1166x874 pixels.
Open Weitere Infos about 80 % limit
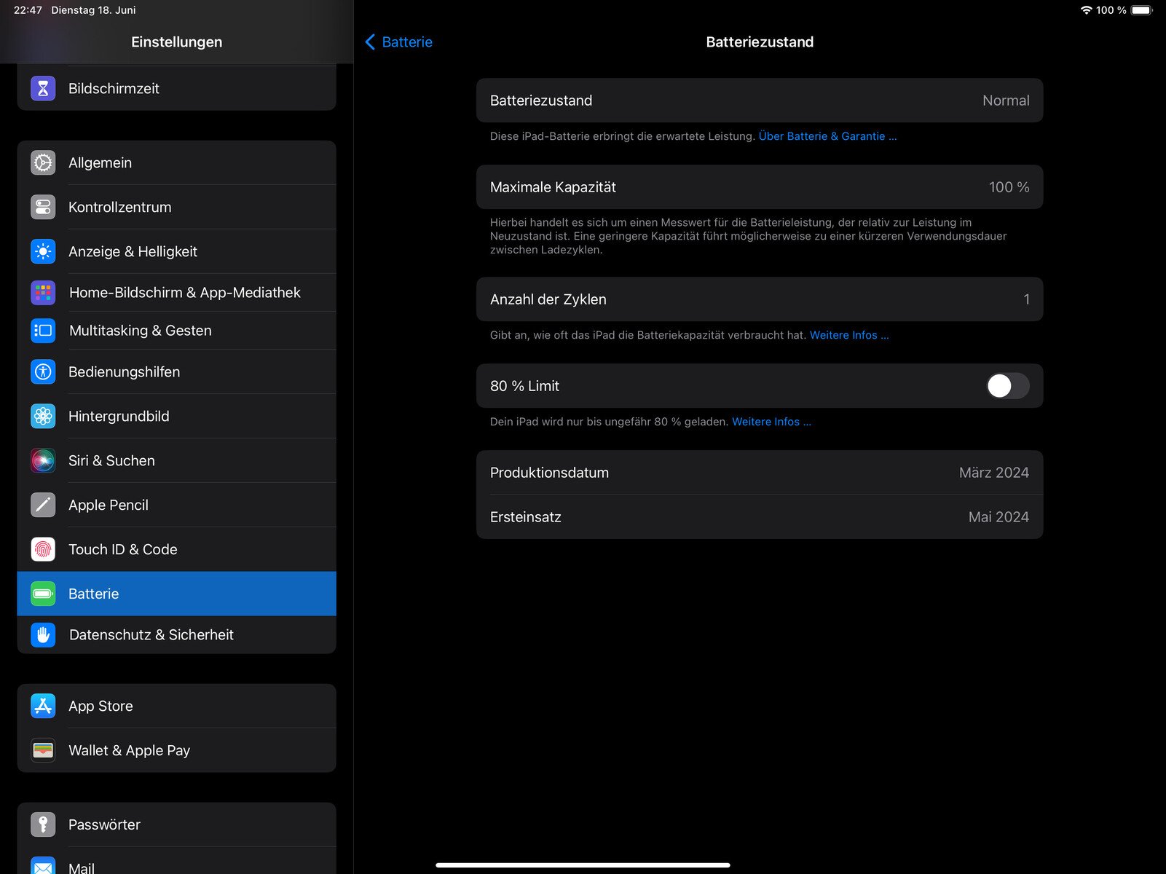point(771,422)
